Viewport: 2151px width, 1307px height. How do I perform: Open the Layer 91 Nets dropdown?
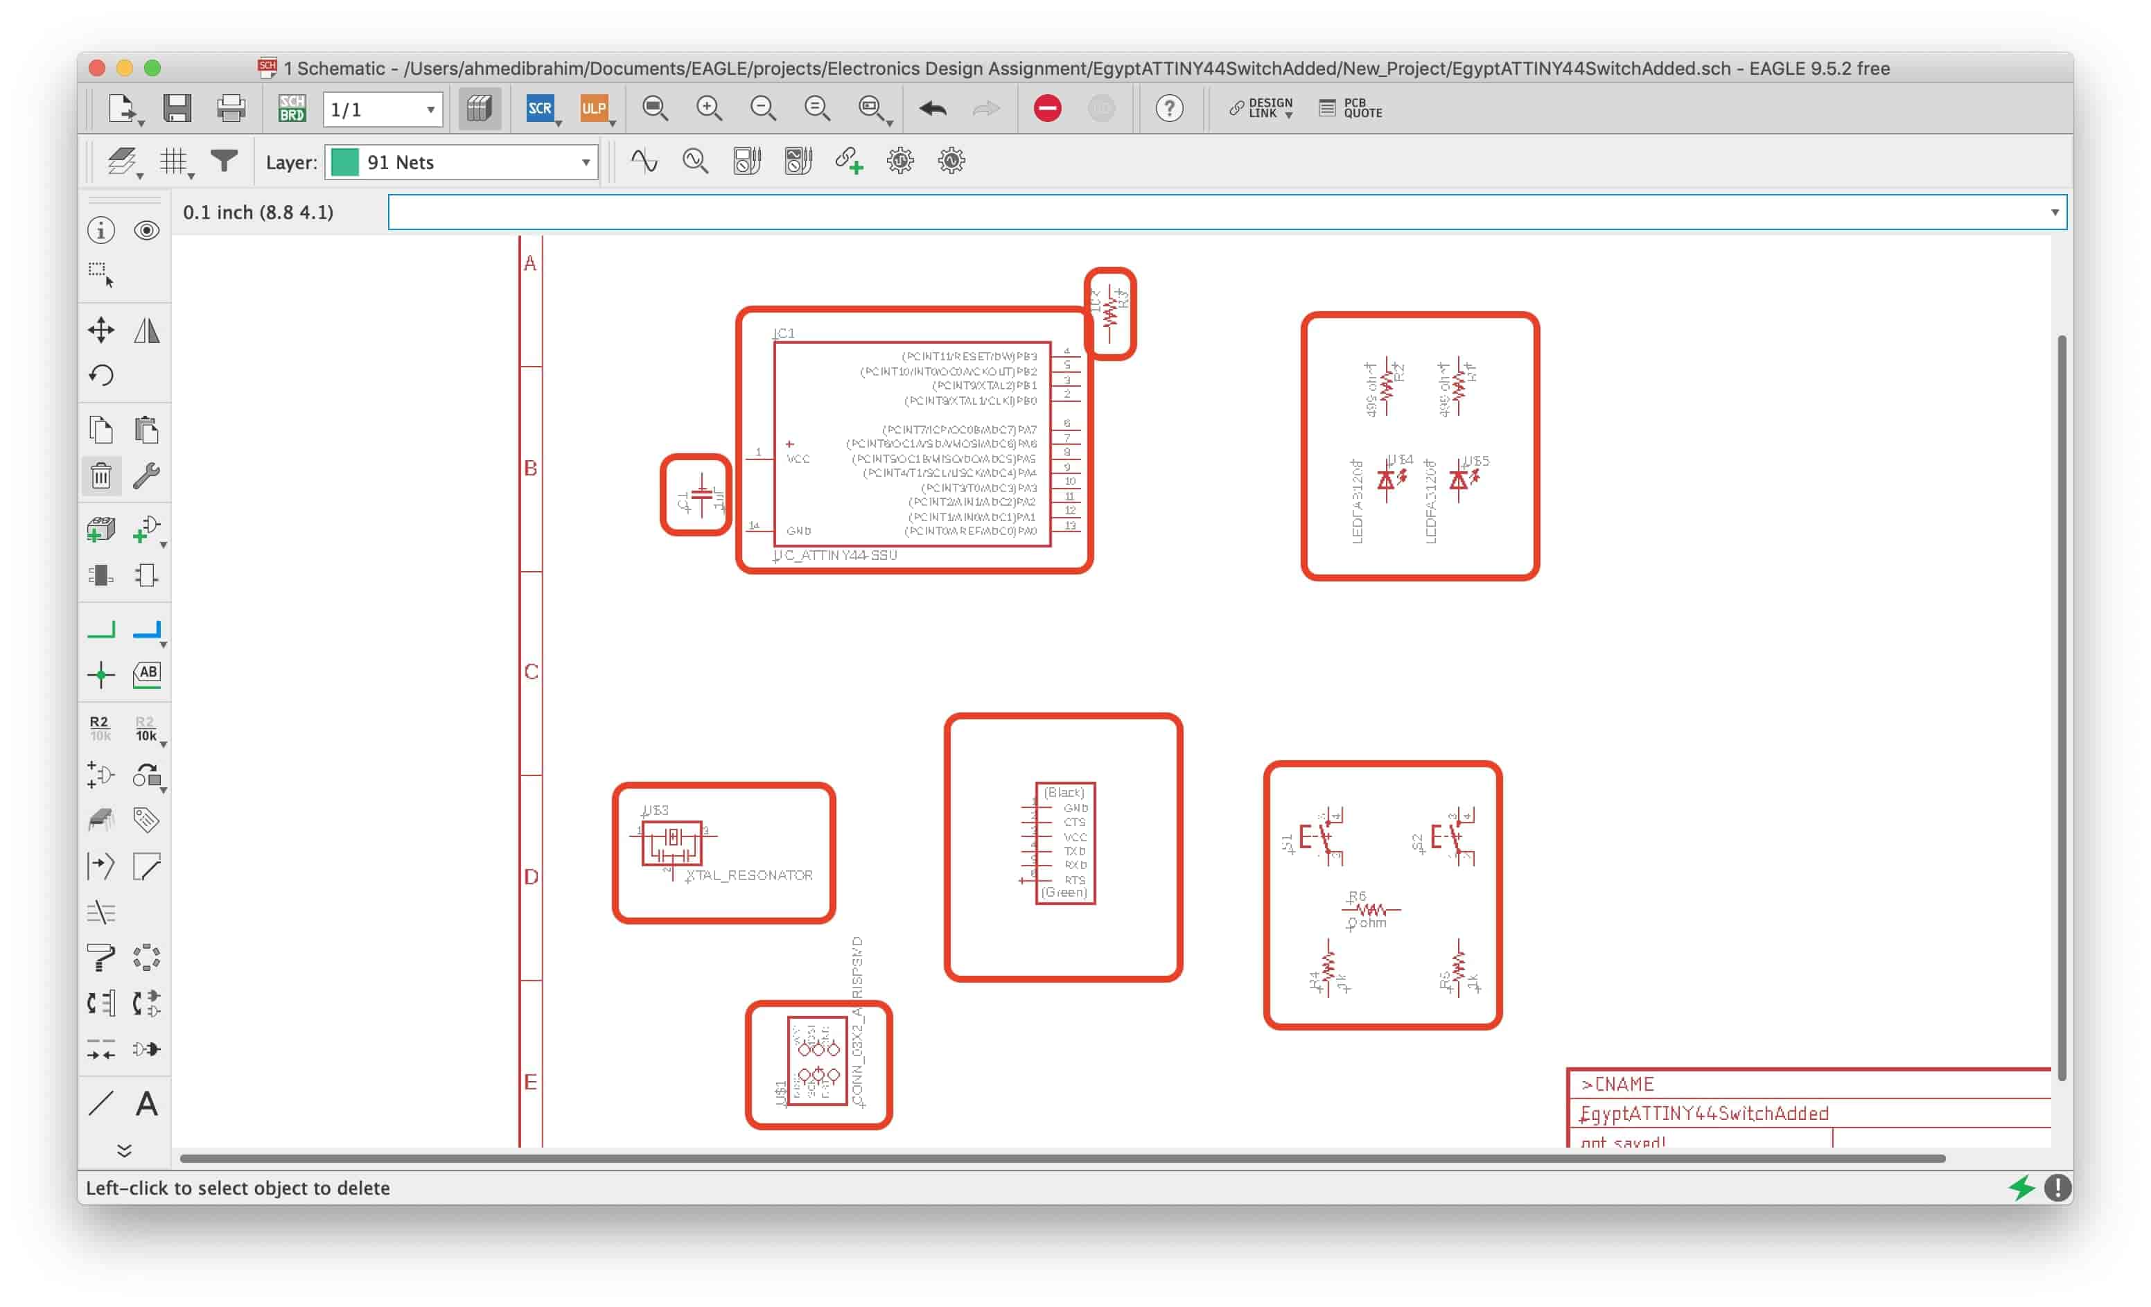point(461,162)
